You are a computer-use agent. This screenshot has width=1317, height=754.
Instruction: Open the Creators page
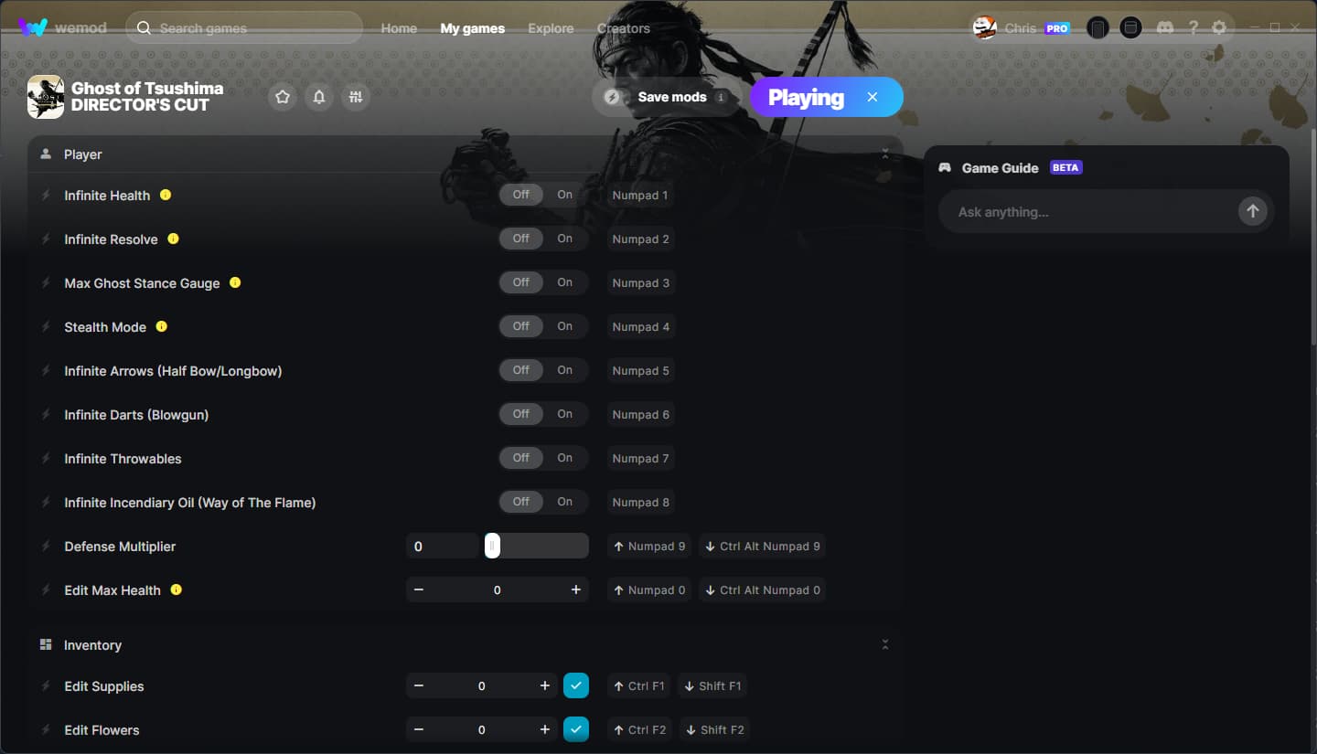click(x=623, y=28)
